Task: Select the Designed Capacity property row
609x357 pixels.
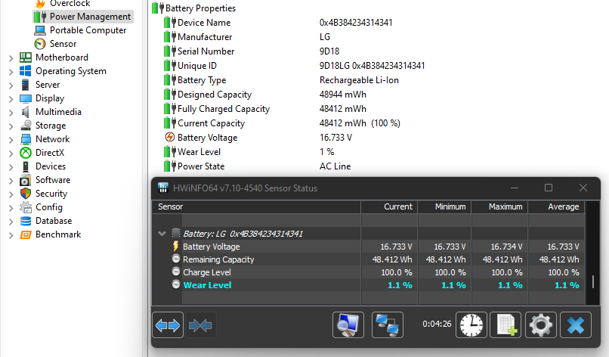Action: (x=264, y=95)
